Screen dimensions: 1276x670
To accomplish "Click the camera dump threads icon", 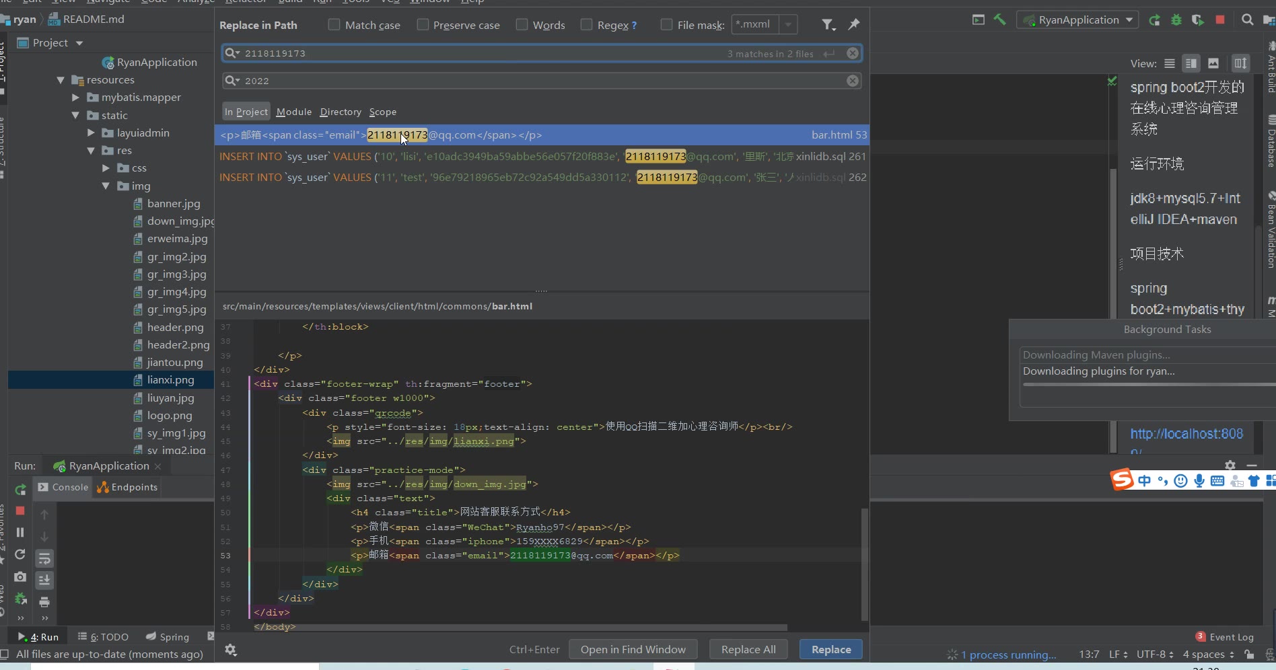I will (x=20, y=577).
